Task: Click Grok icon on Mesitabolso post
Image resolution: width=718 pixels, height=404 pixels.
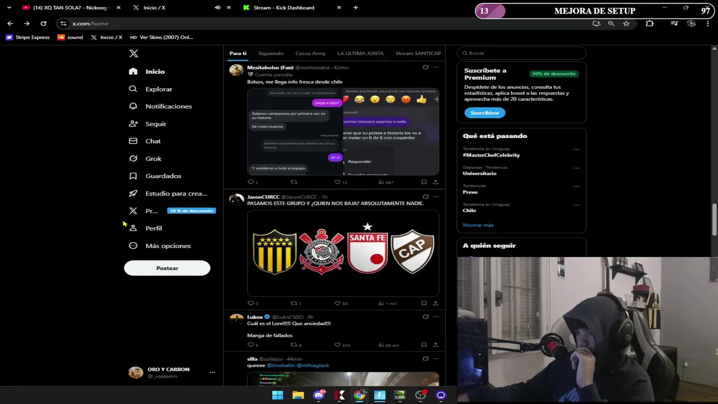Action: click(425, 67)
